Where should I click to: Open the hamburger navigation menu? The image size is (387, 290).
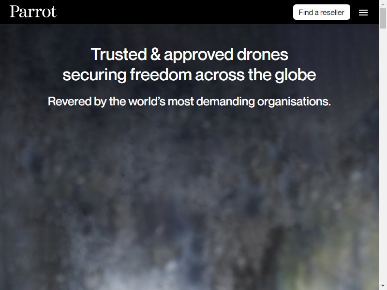click(363, 13)
